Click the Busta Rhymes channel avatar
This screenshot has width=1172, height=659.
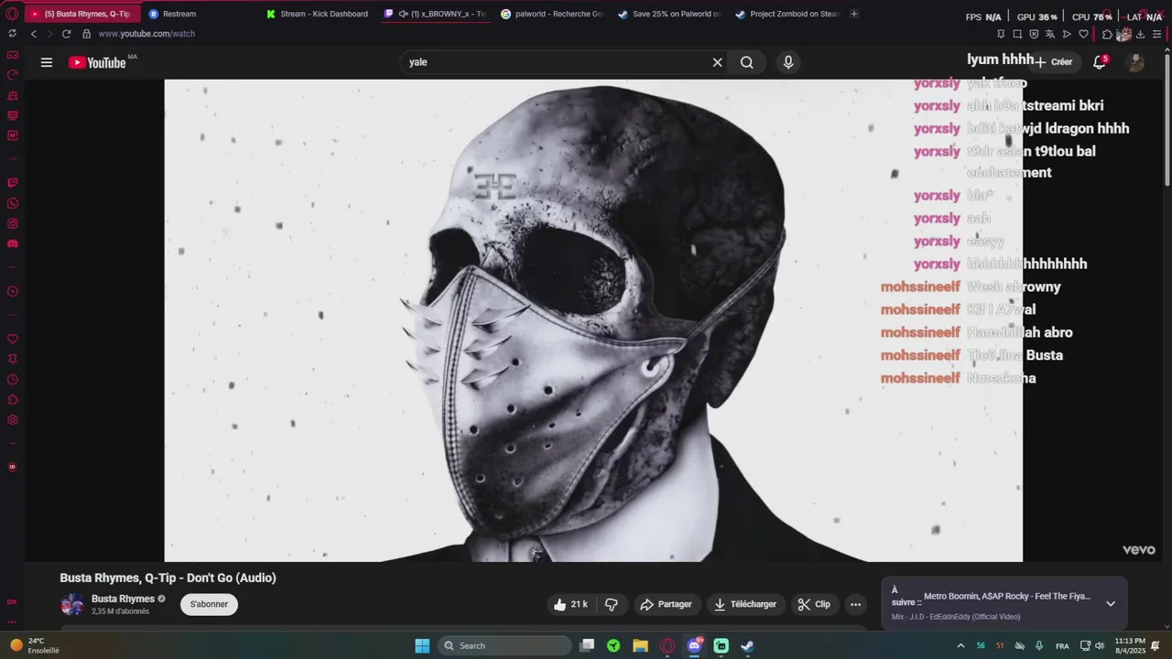(x=71, y=604)
